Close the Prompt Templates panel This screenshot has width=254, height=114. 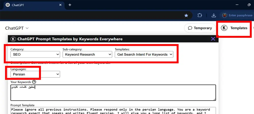[x=213, y=39]
